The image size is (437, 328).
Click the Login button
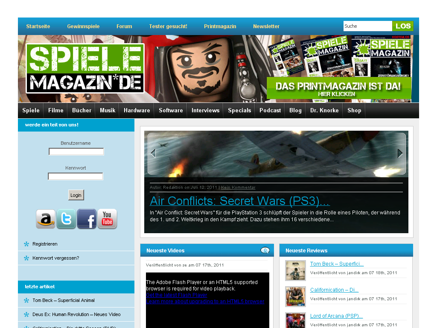point(76,195)
